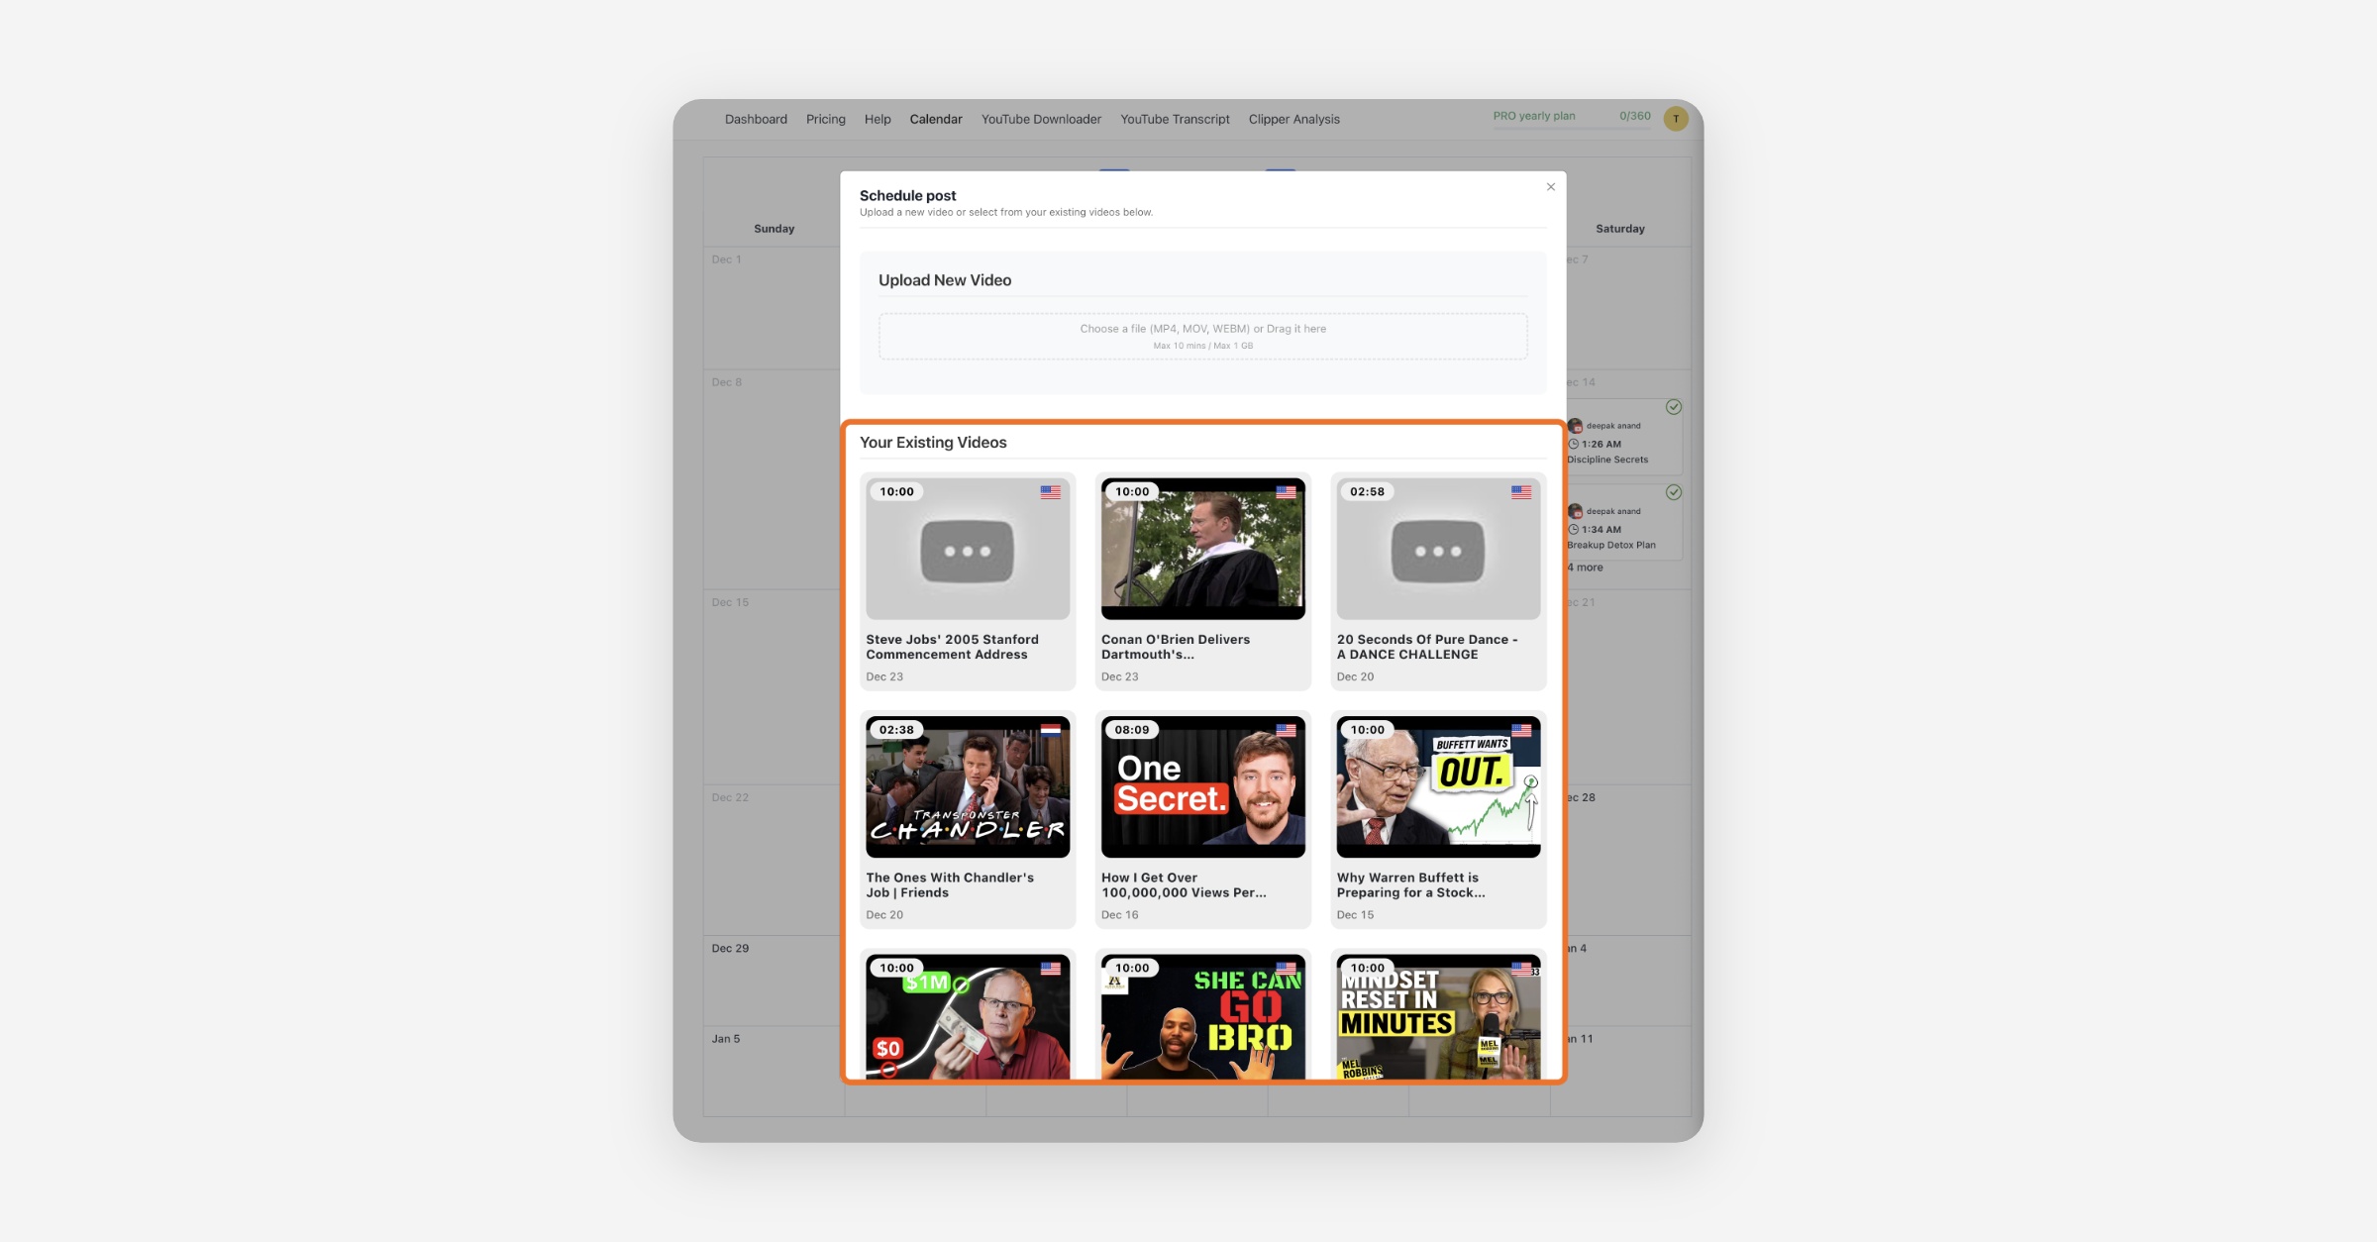Screen dimensions: 2377x1242
Task: Click the Pricing link
Action: click(825, 119)
